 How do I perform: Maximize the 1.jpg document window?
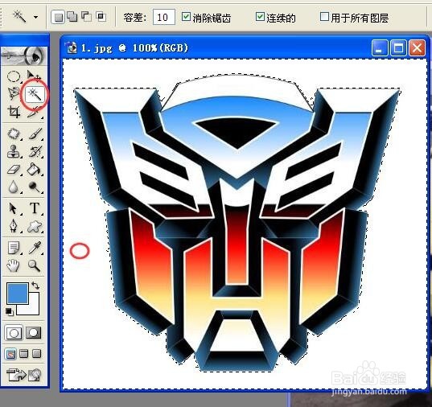click(398, 48)
